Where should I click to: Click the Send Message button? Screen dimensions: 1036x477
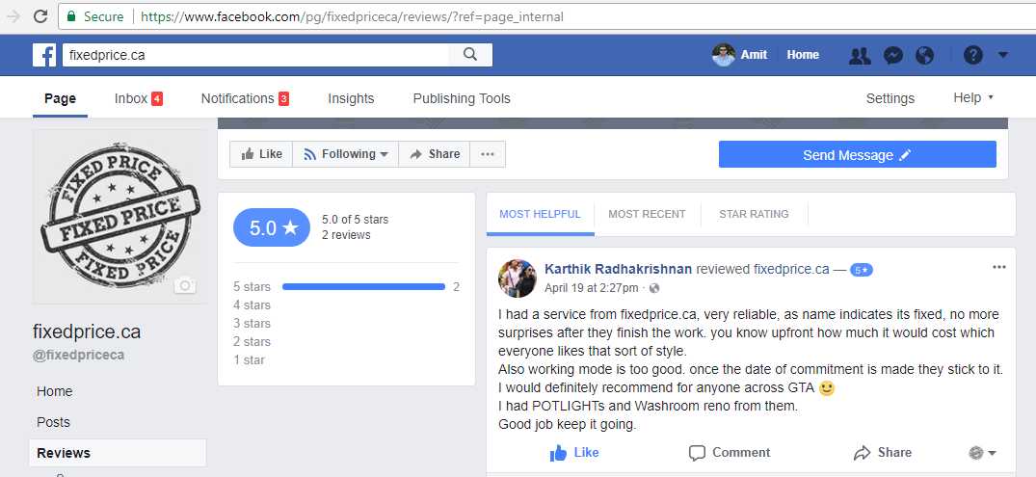pyautogui.click(x=857, y=155)
